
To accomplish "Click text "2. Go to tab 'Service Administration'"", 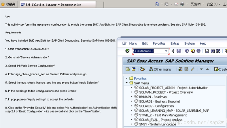I will coord(27,57).
